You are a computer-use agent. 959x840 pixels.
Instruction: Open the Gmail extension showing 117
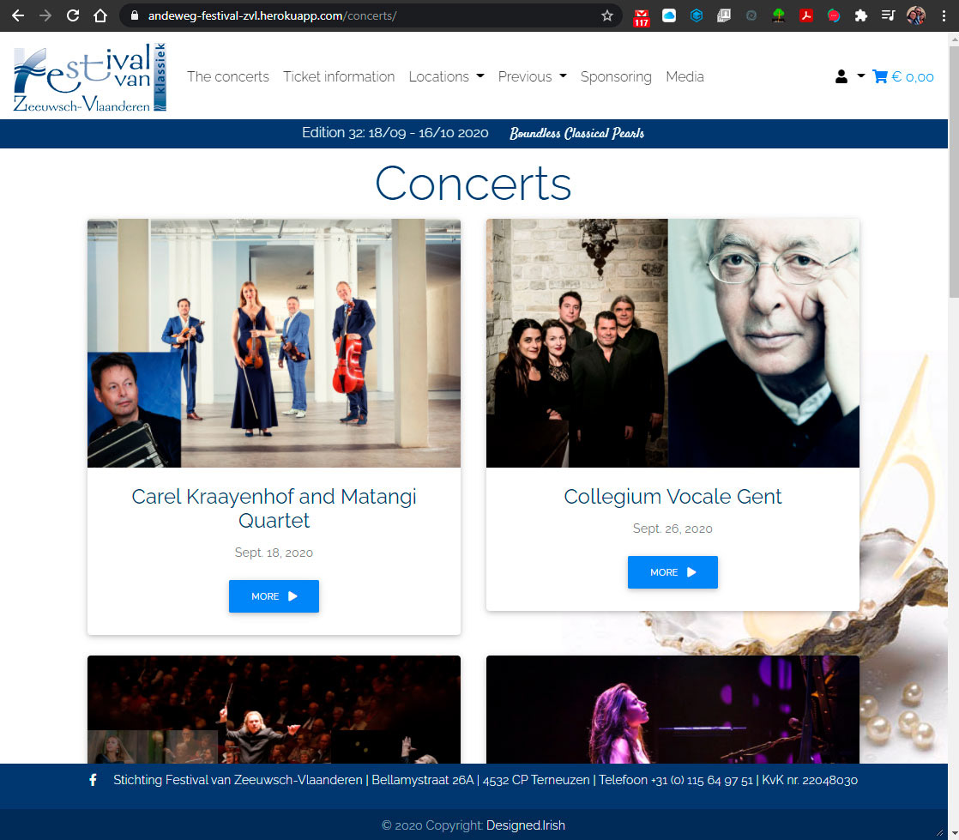point(641,16)
